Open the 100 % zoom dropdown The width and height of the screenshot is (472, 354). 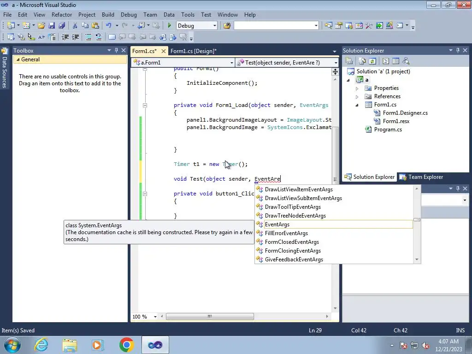(x=155, y=317)
